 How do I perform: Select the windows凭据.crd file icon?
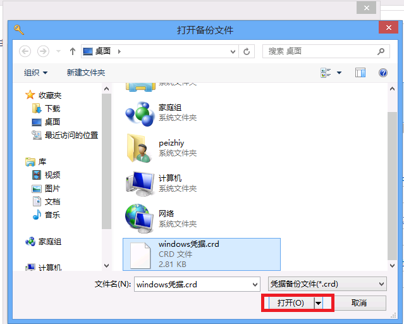140,256
